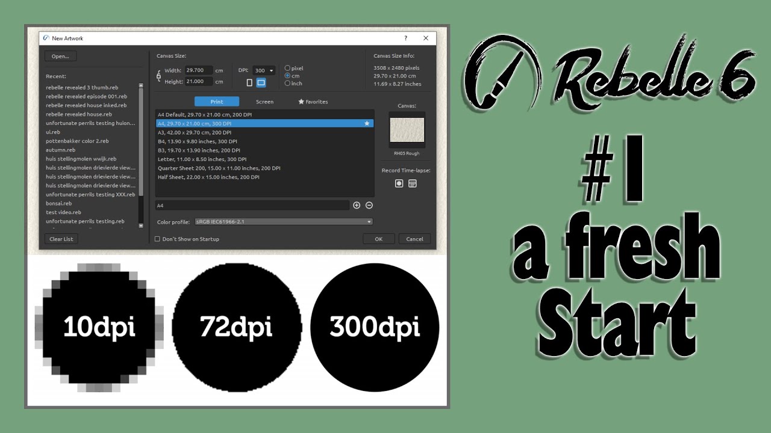Switch to the Favorites tab
The width and height of the screenshot is (771, 433).
(313, 102)
